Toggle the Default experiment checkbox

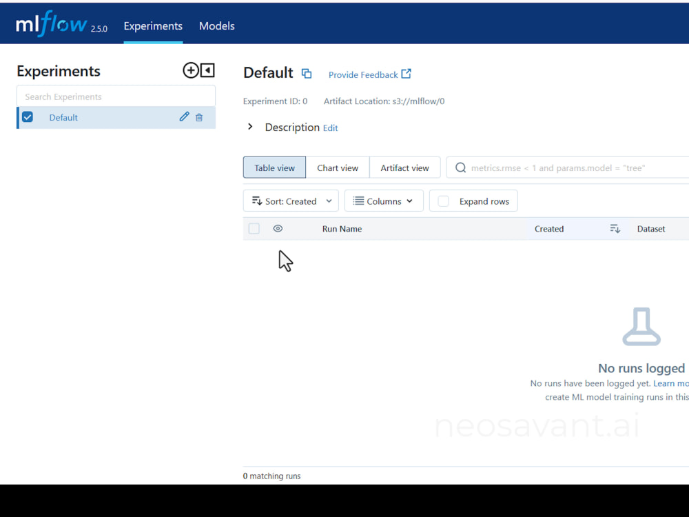click(28, 117)
